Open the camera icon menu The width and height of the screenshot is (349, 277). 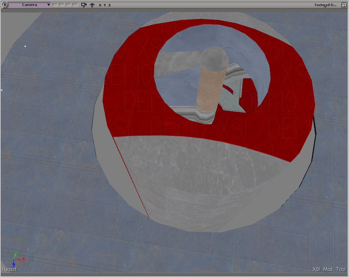84,5
